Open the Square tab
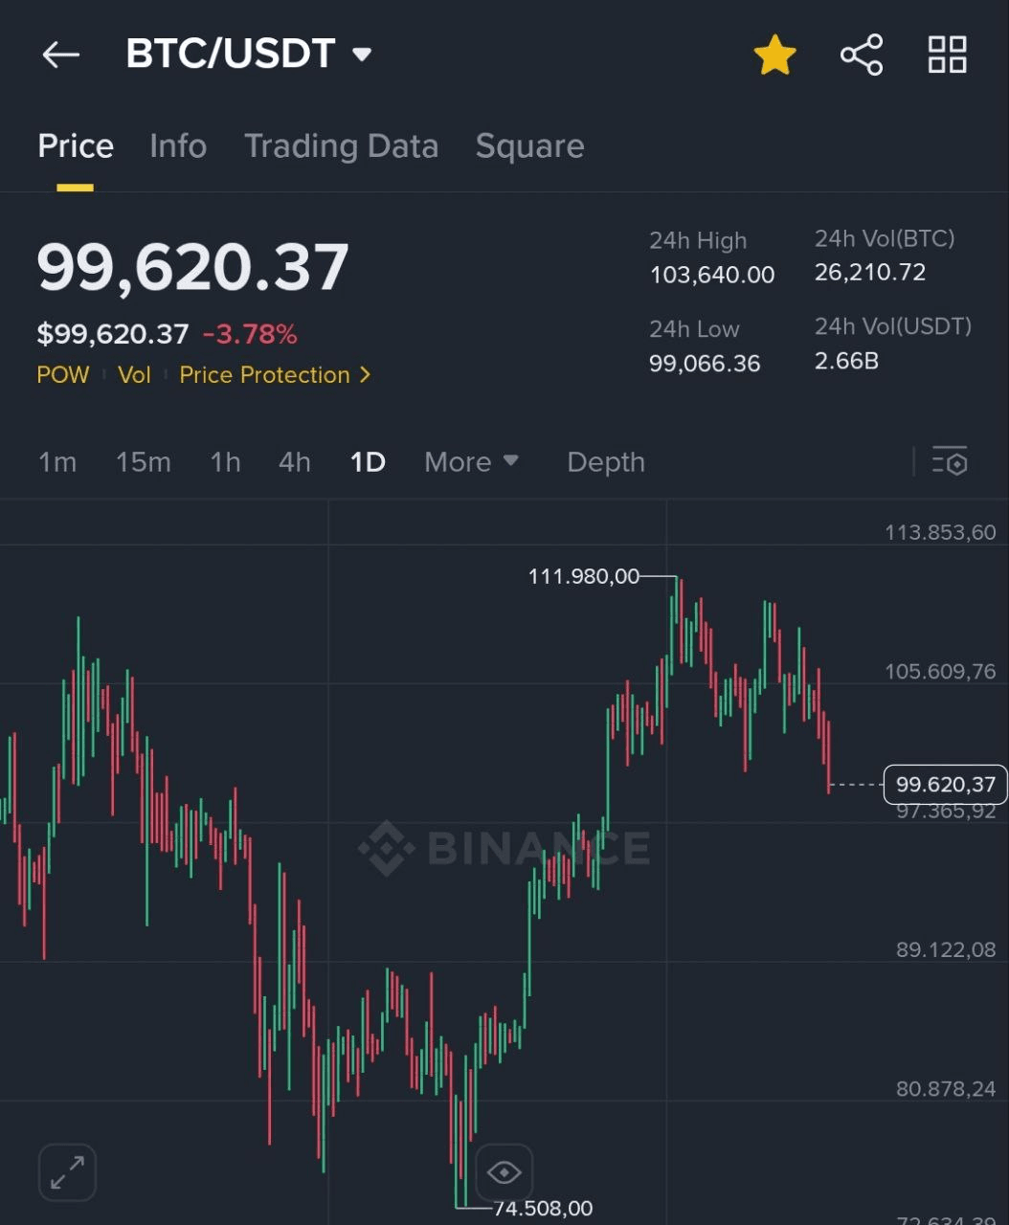Screen dimensions: 1009x1225 tap(529, 145)
